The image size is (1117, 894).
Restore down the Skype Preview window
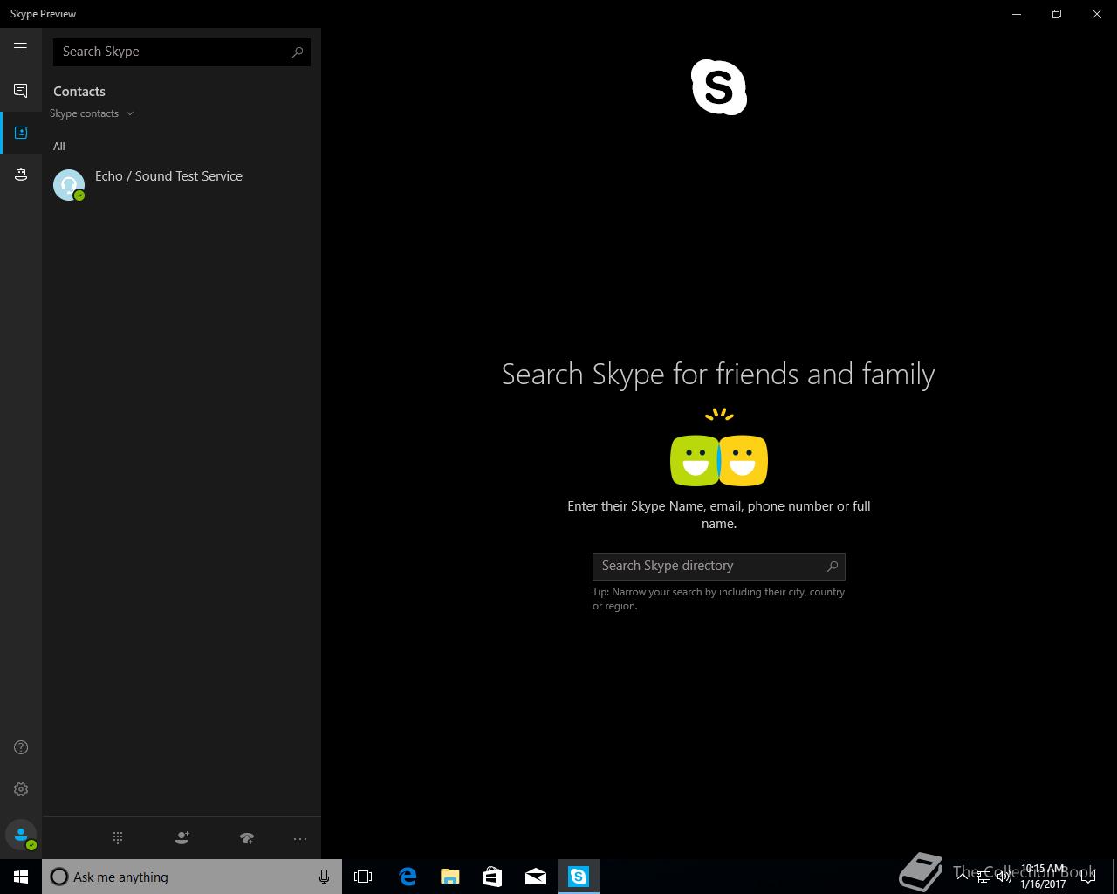1057,14
